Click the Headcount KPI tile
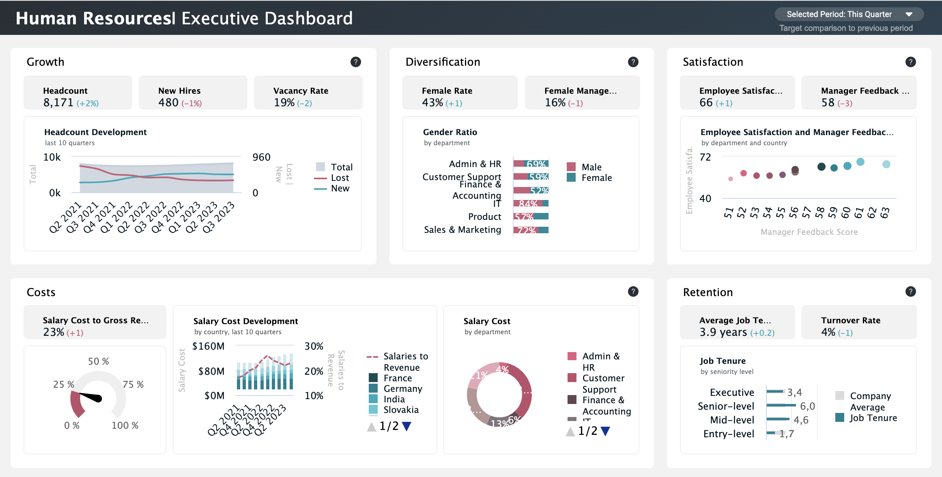Viewport: 942px width, 477px height. tap(77, 92)
